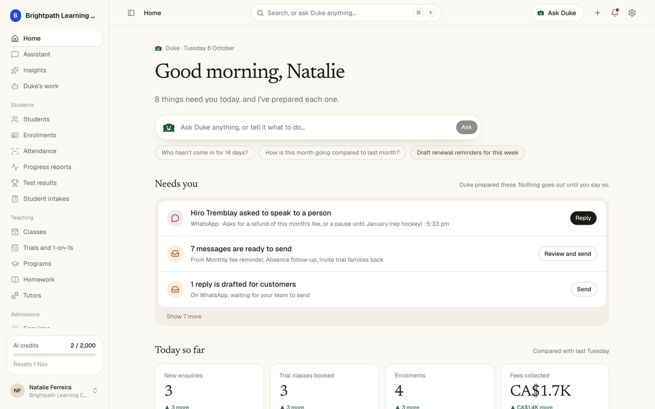
Task: Expand the Natalie Ferreira account switcher
Action: tap(95, 391)
